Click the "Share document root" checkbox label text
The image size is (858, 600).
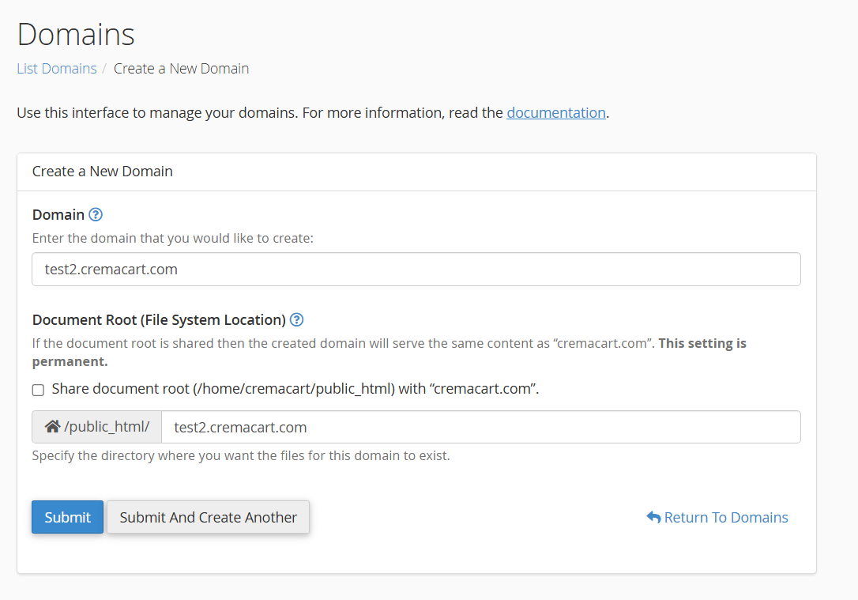point(295,389)
